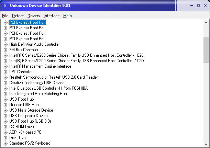Click the vertical scrollbar thumb

206,50
